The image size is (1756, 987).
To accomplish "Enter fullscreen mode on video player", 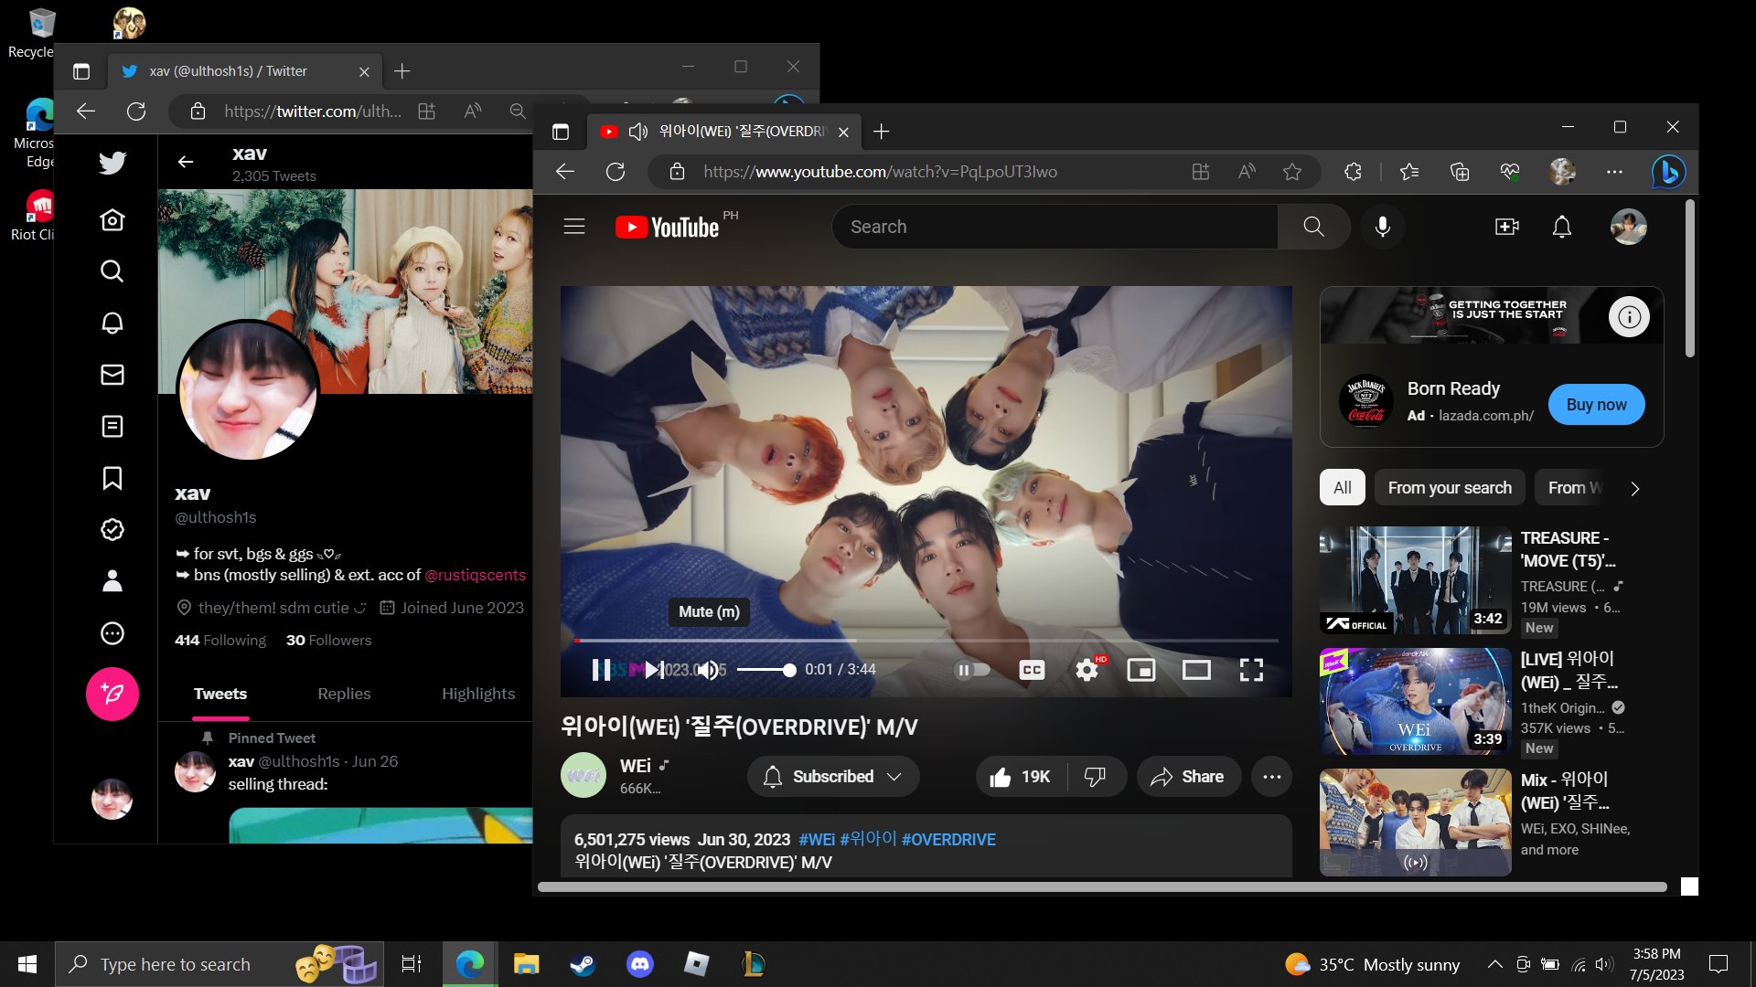I will pyautogui.click(x=1251, y=670).
